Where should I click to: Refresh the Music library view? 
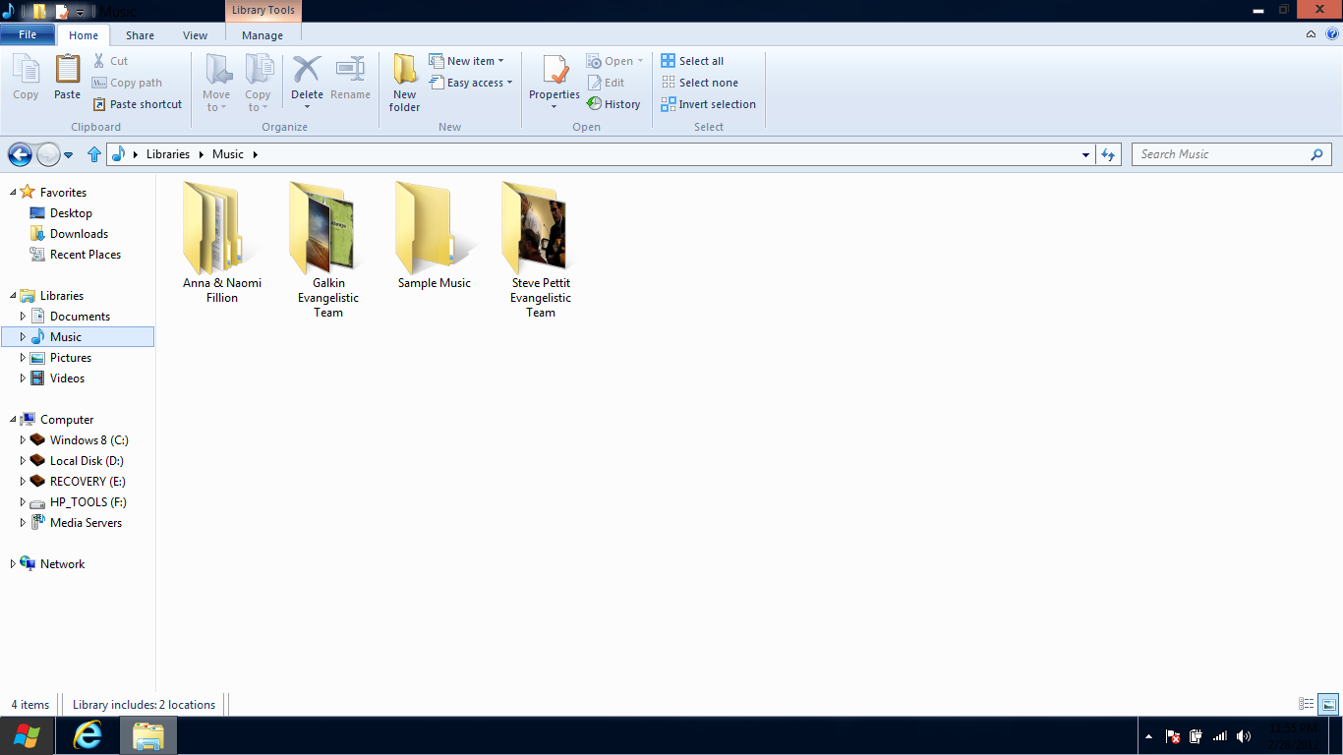(1108, 154)
